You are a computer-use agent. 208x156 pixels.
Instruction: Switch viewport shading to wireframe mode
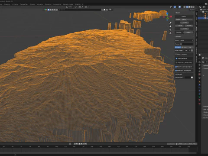pyautogui.click(x=187, y=7)
